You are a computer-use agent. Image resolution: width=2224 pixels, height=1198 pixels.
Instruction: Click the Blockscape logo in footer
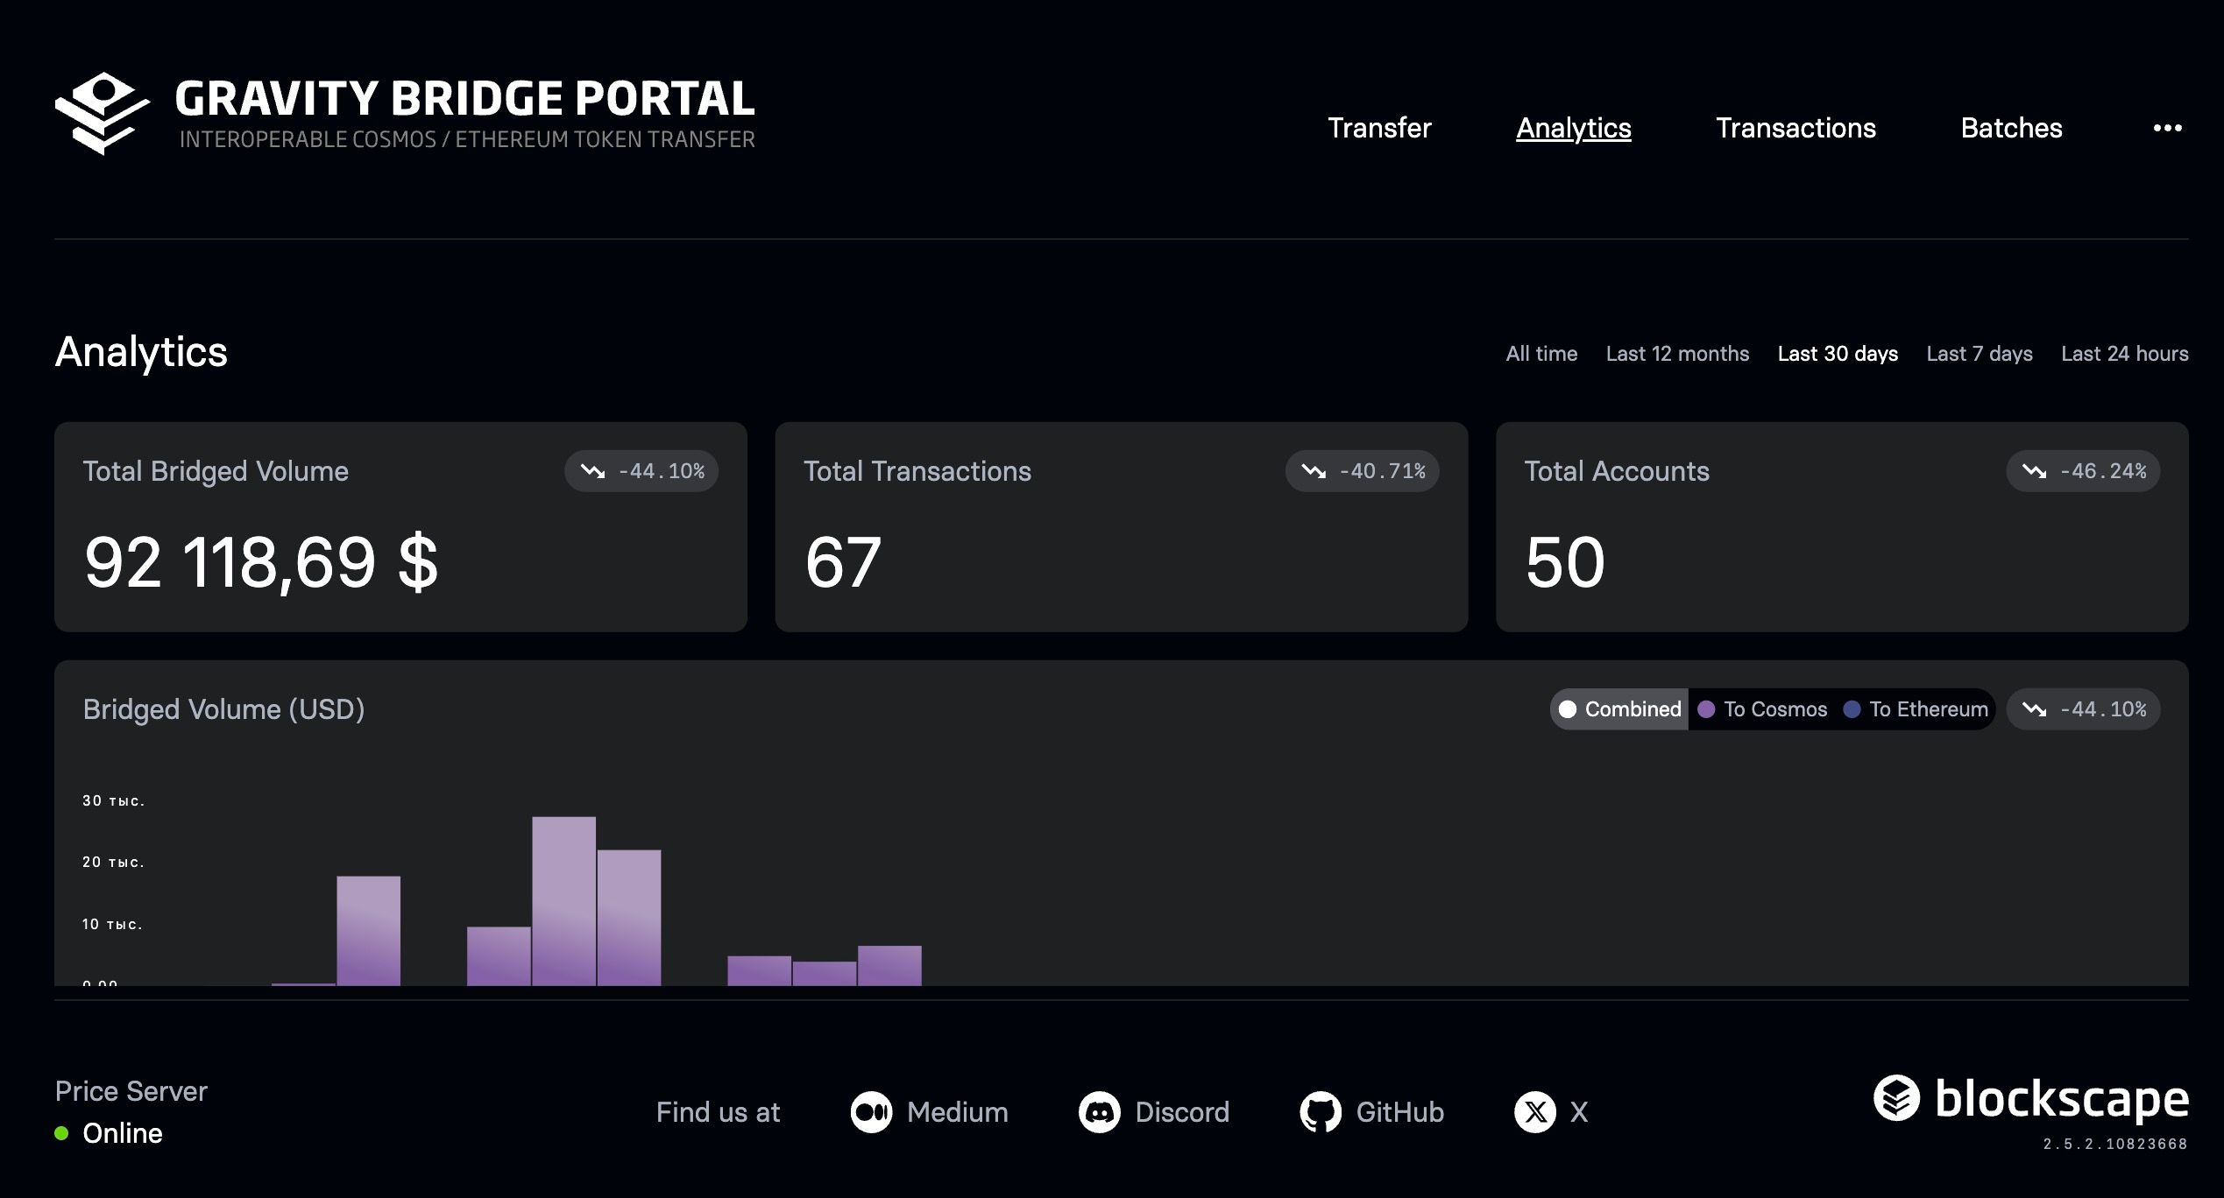click(x=2030, y=1099)
